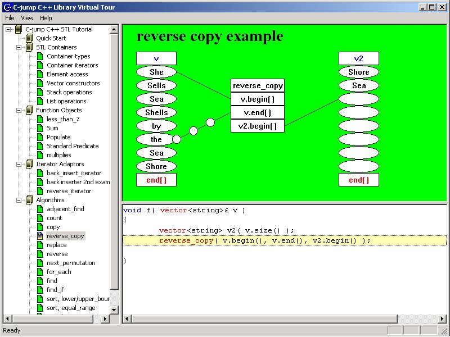450x337 pixels.
Task: Collapse the Function Objects tree node
Action: [19, 110]
